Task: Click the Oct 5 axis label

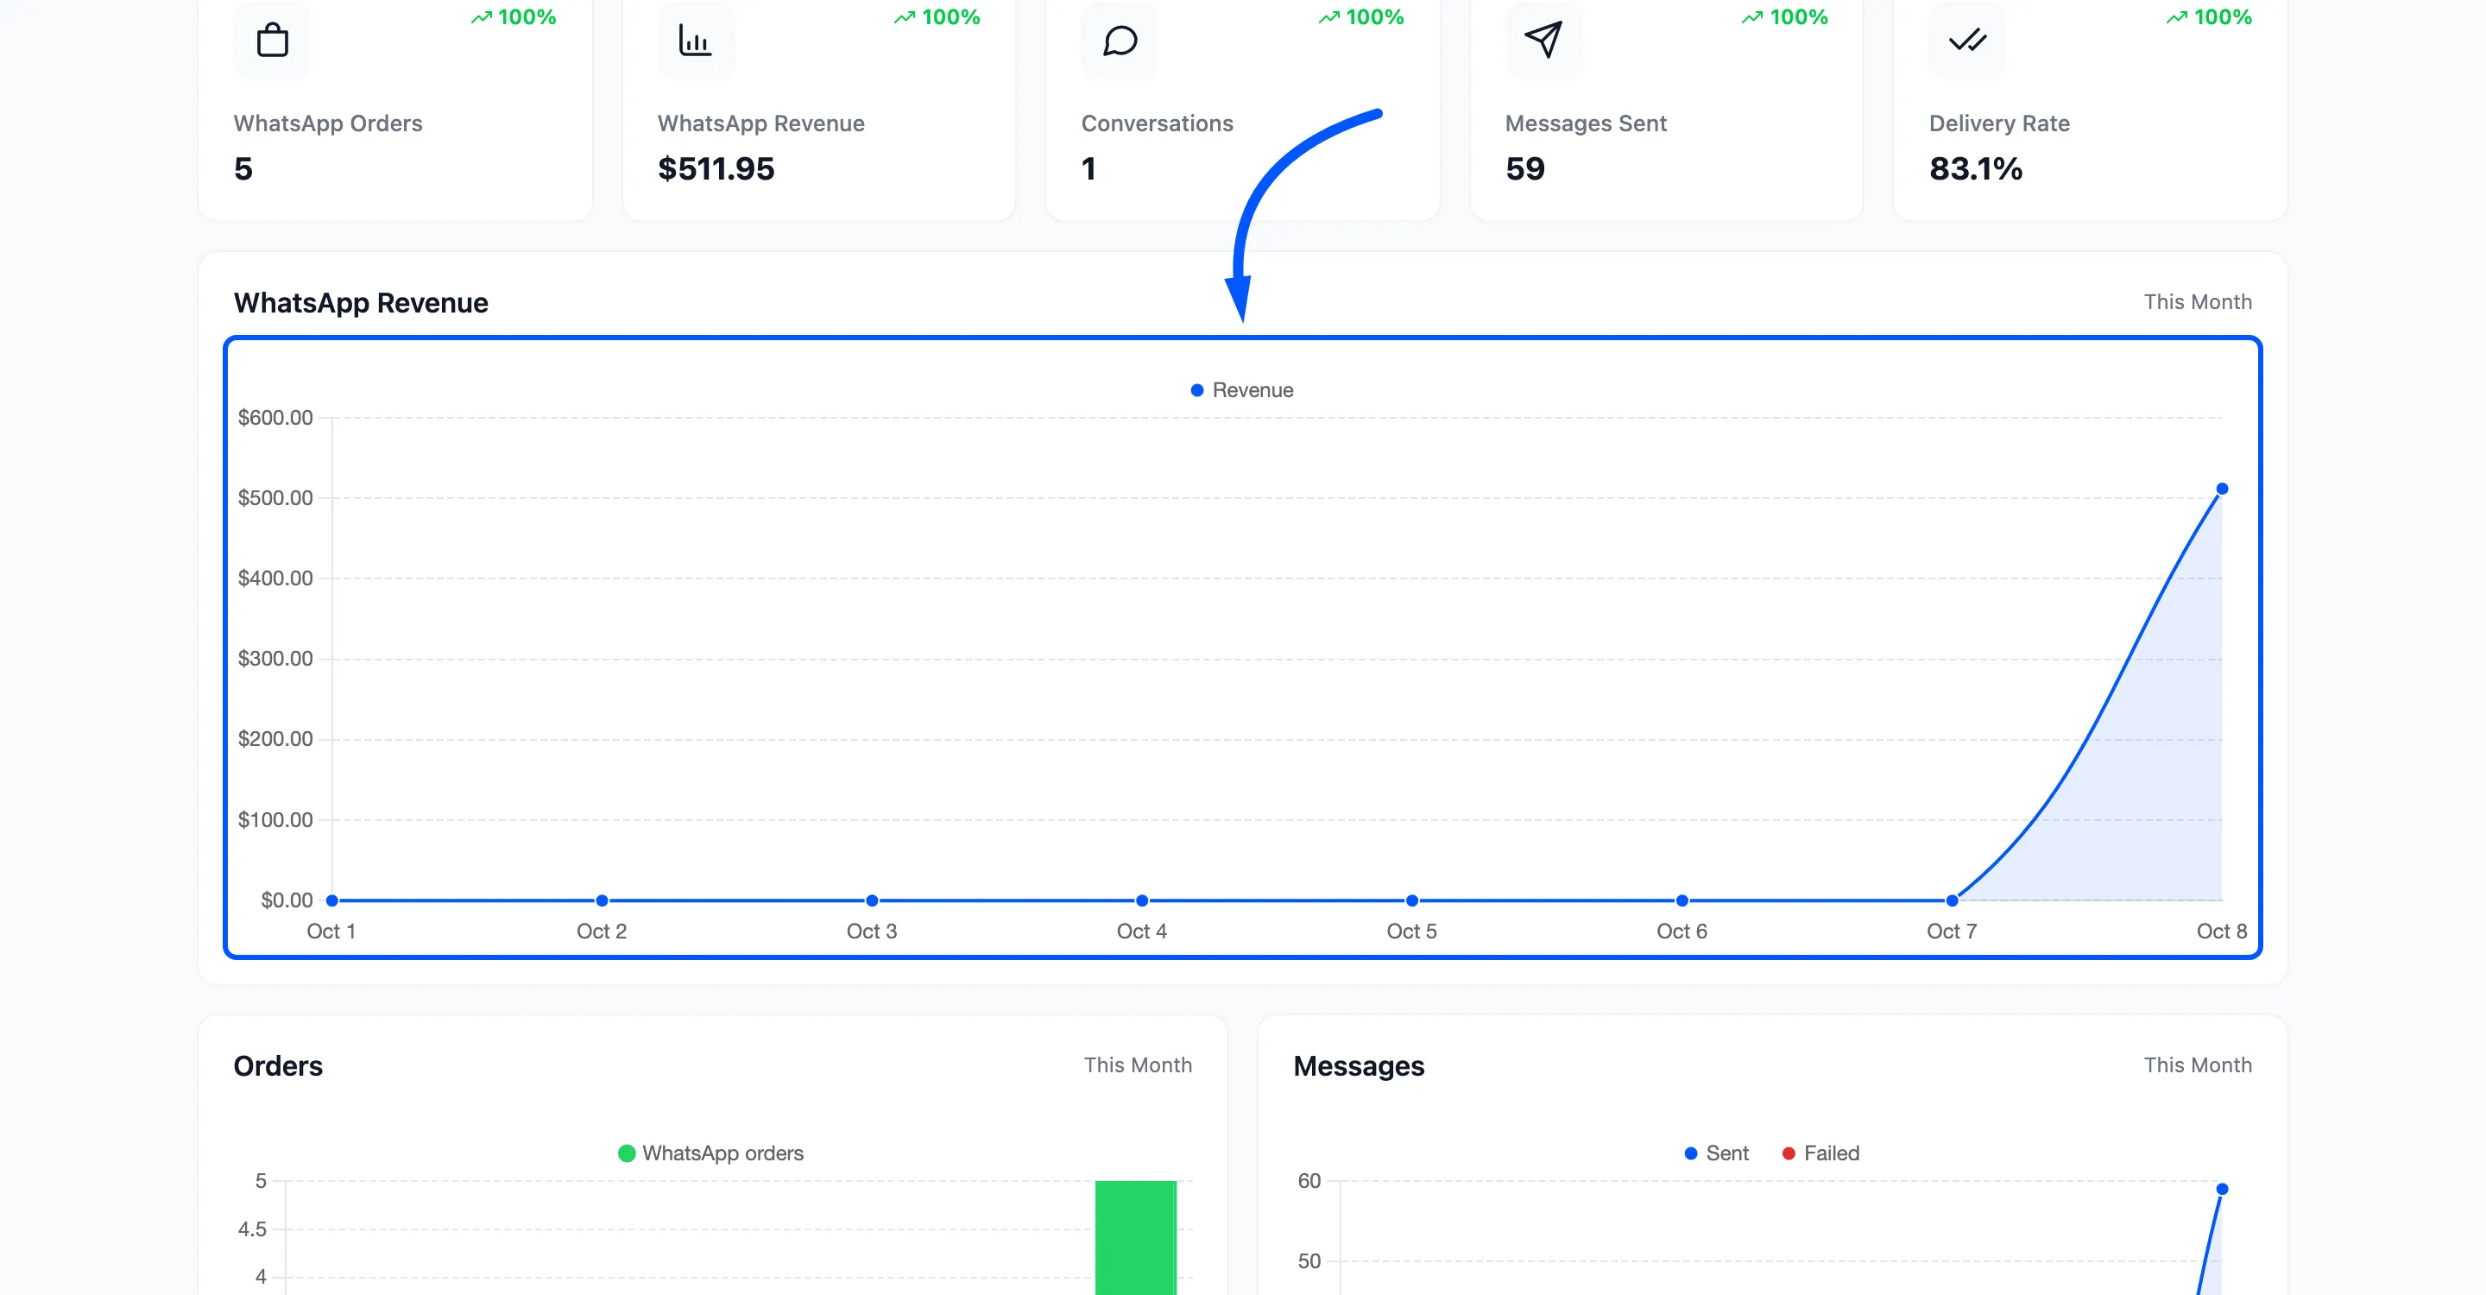Action: [1411, 932]
